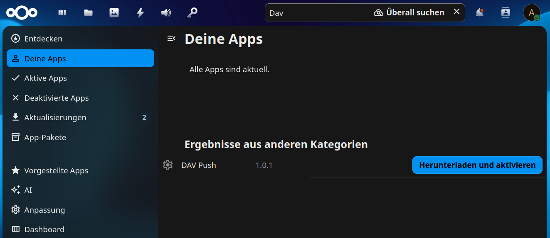Open the user avatar menu

(x=531, y=13)
